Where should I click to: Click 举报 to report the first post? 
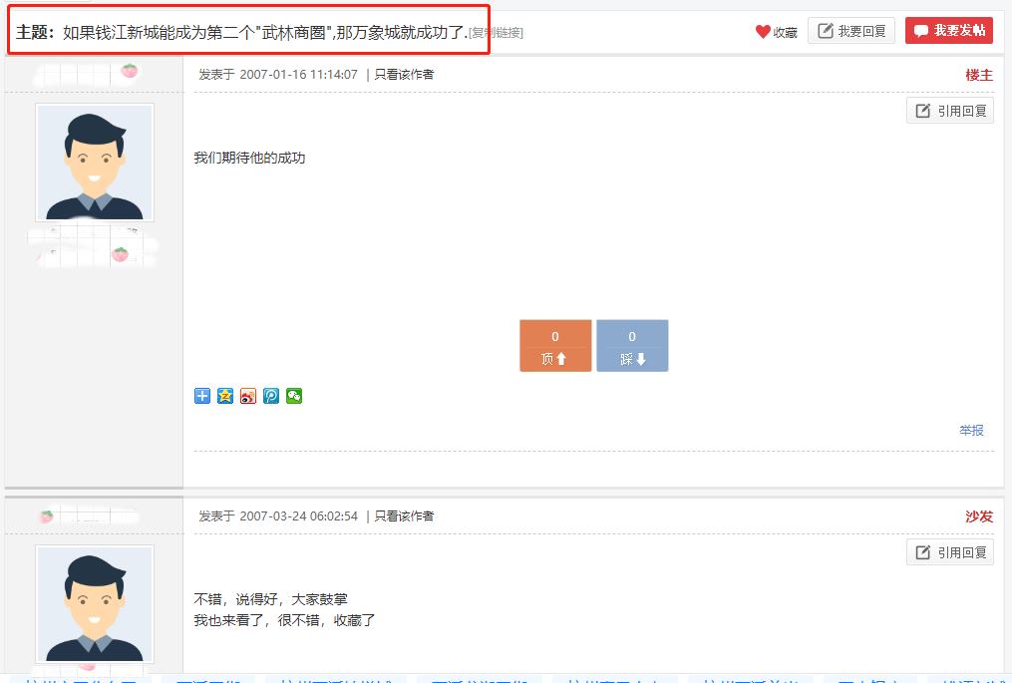970,429
